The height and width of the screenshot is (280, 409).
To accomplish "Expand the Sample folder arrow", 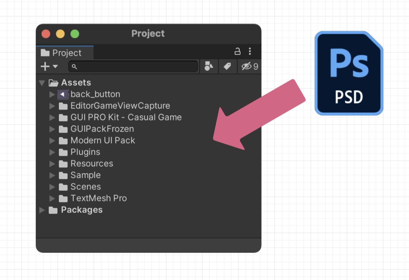I will (x=52, y=175).
